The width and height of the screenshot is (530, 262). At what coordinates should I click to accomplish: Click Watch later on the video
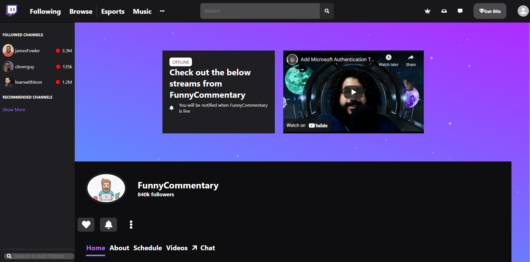(388, 60)
